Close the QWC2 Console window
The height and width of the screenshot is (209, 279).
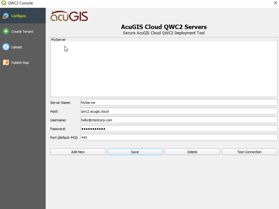(x=275, y=3)
